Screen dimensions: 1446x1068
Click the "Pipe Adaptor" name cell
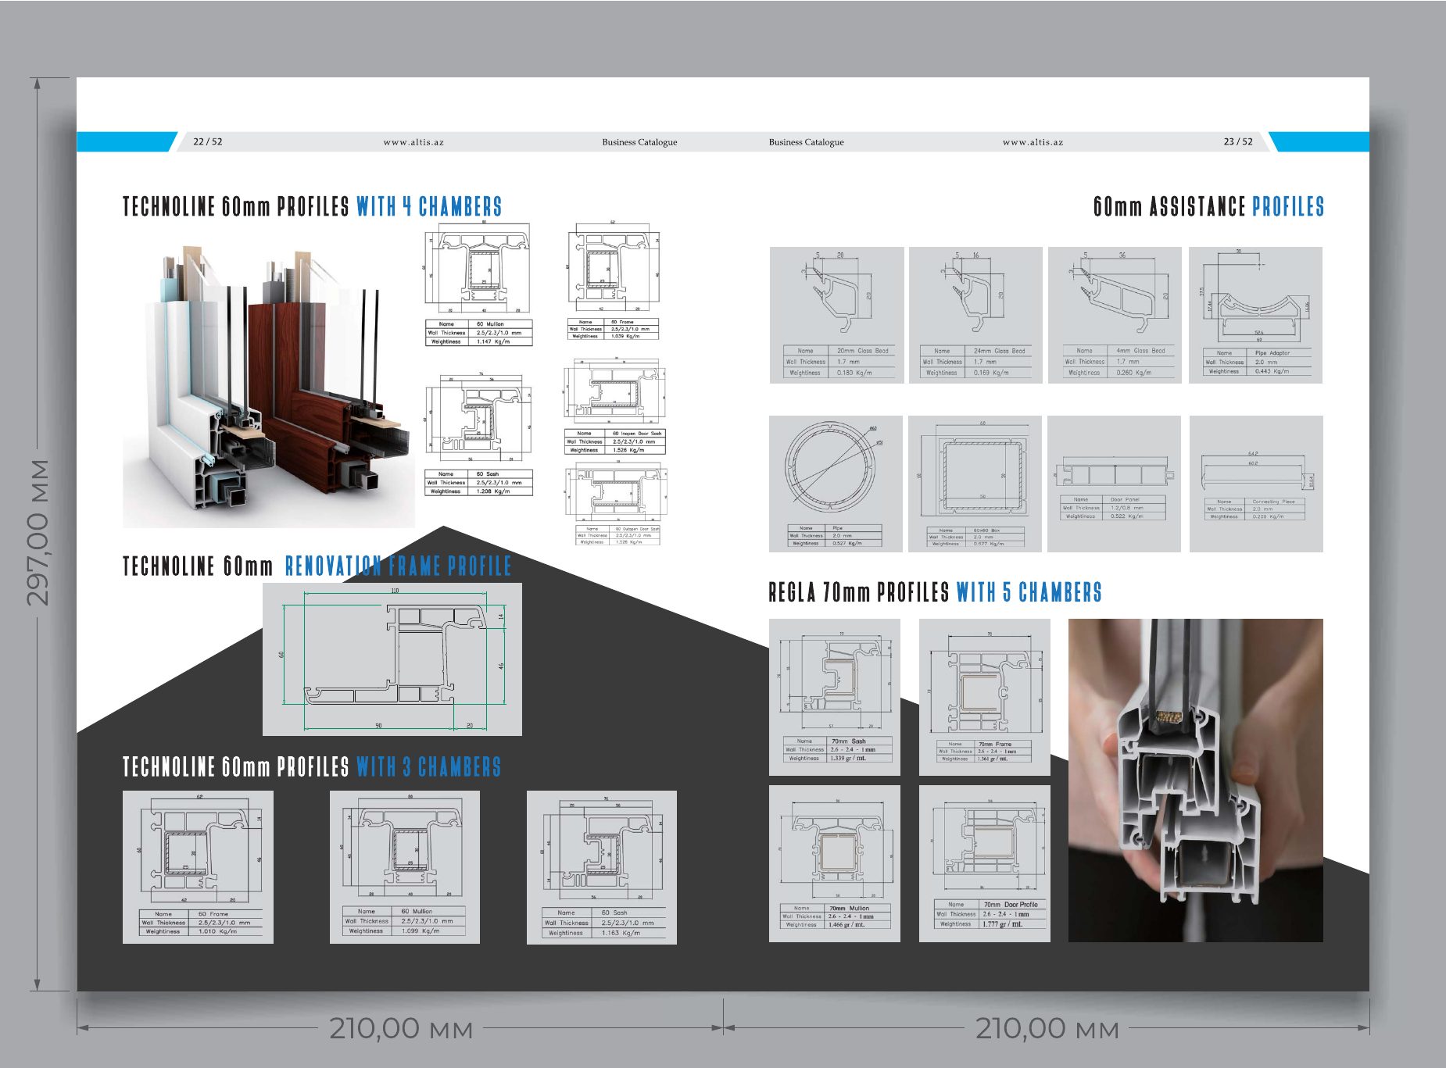[1272, 353]
